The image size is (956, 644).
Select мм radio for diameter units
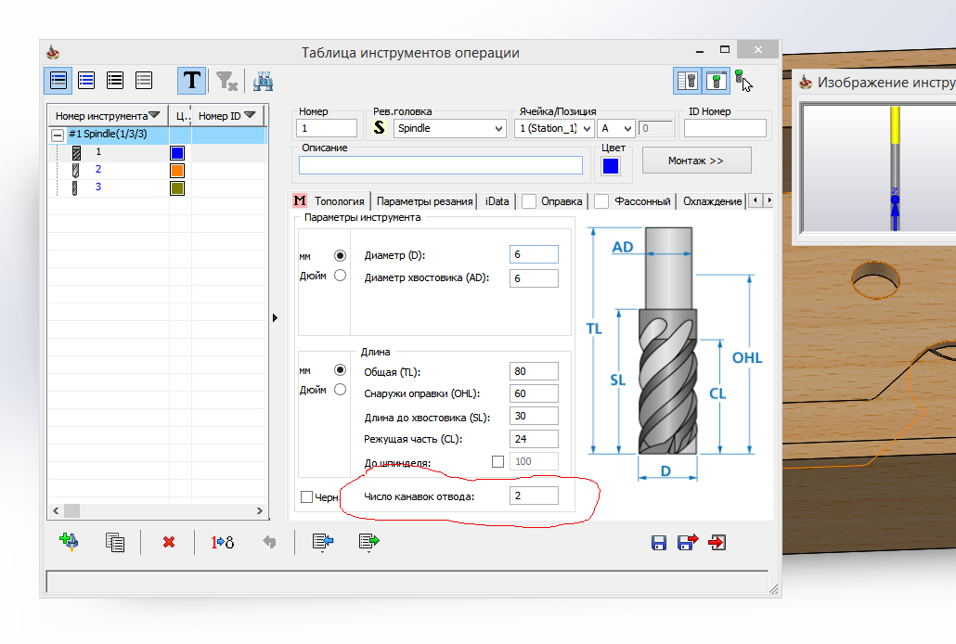pyautogui.click(x=341, y=255)
